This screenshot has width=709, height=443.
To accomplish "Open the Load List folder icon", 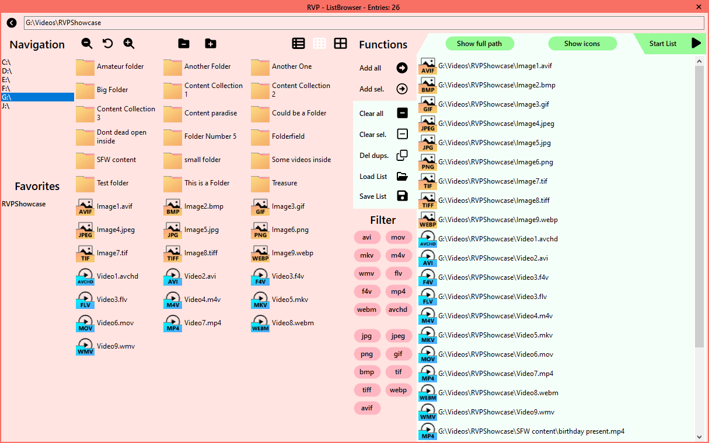I will pos(402,176).
